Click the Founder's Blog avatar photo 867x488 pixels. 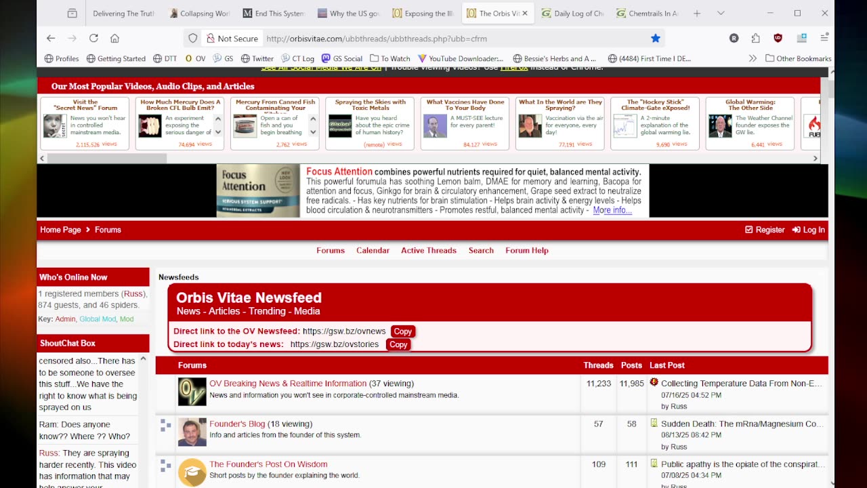coord(192,432)
